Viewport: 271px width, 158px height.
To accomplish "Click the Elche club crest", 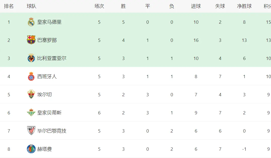I will tap(31, 94).
